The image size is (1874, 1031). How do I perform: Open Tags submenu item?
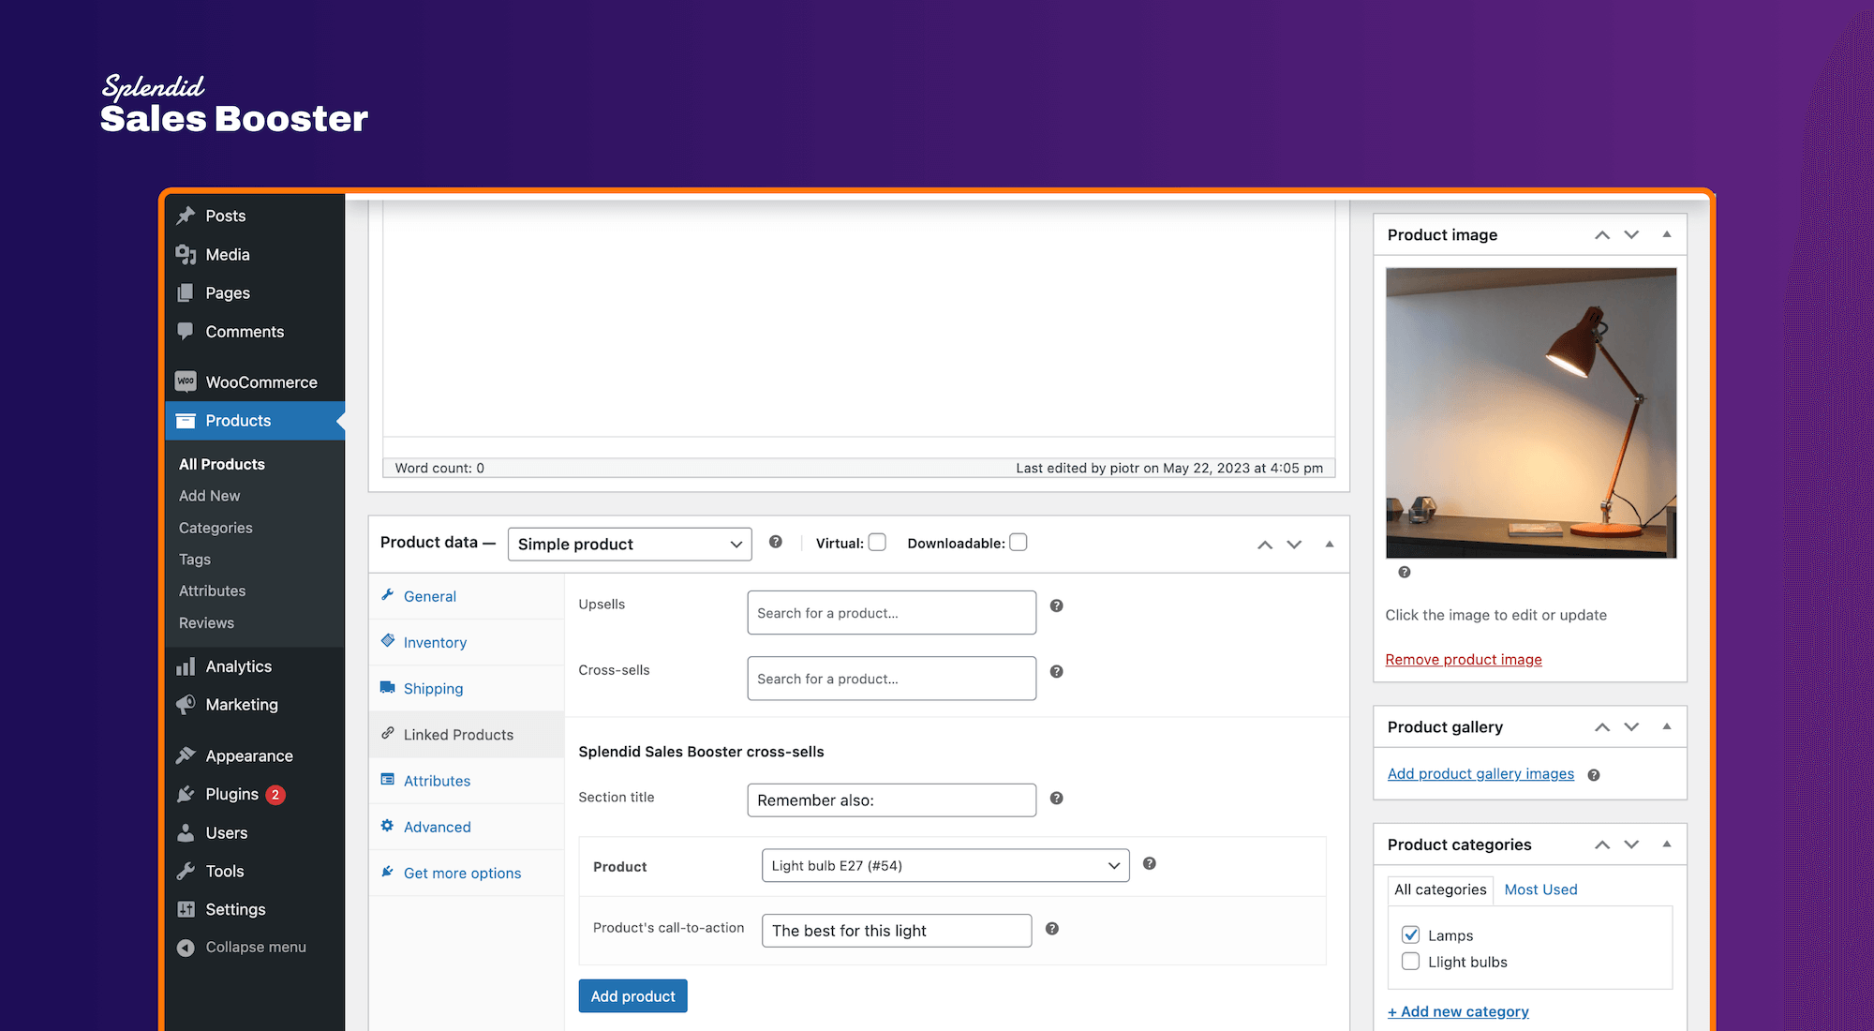click(195, 560)
